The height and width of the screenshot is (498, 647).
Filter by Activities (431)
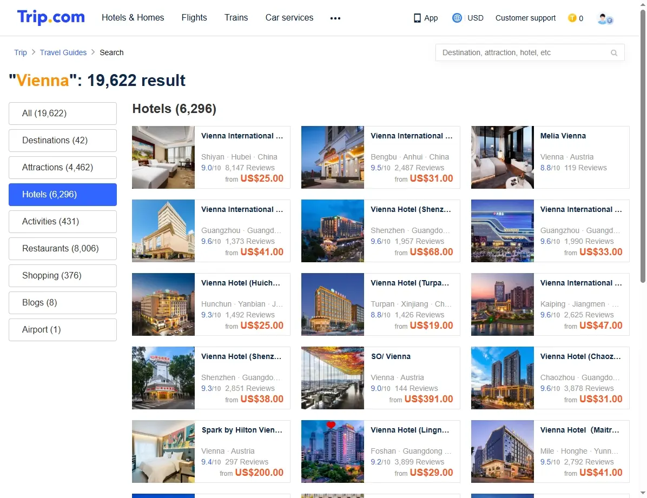tap(63, 222)
